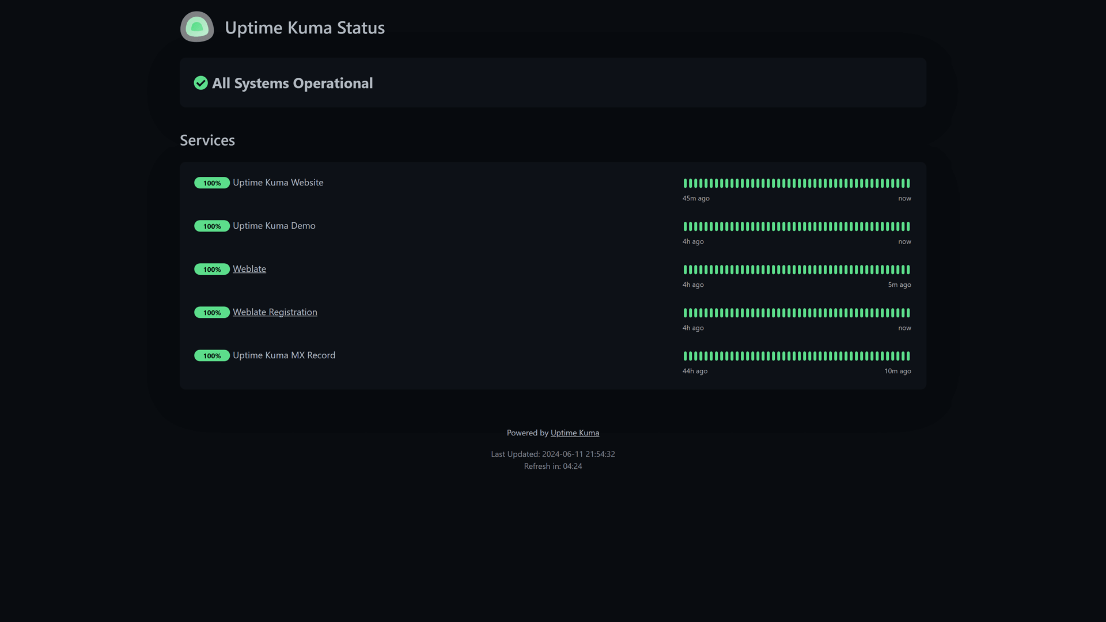Click the 100% badge next to Weblate
The image size is (1106, 622).
pyautogui.click(x=212, y=269)
